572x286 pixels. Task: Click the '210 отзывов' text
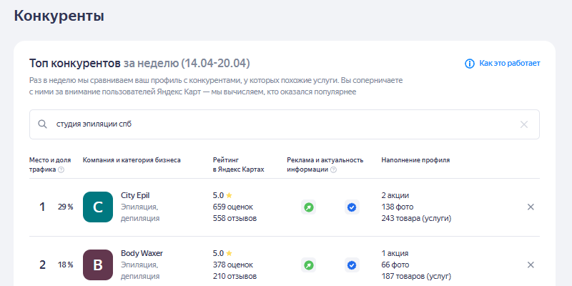tap(235, 276)
